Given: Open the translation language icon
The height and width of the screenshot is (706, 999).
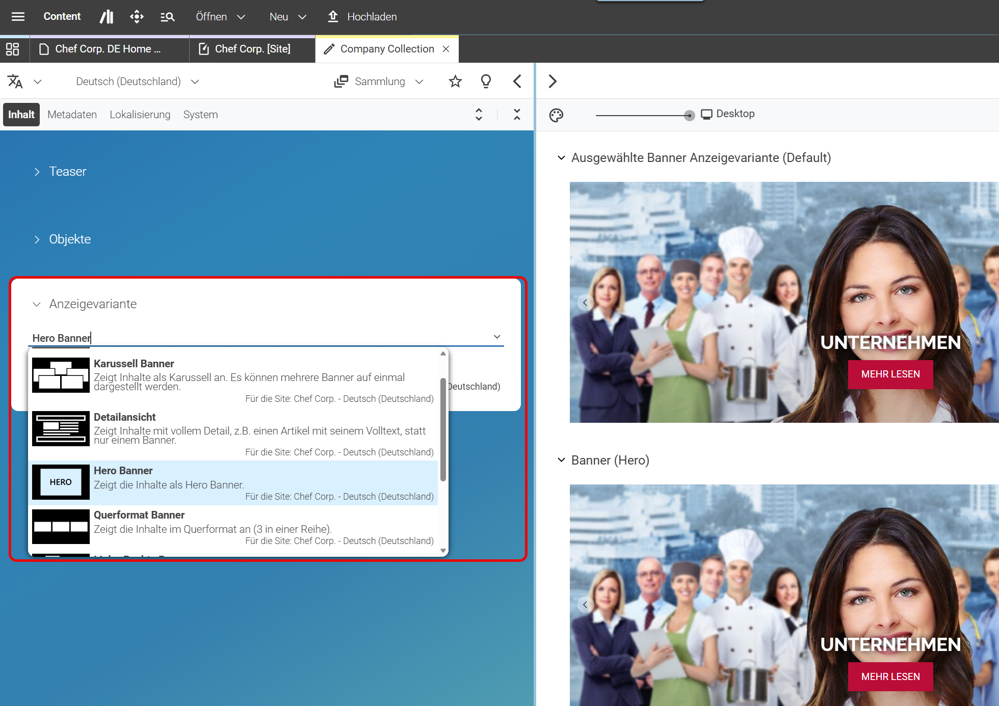Looking at the screenshot, I should click(x=15, y=82).
